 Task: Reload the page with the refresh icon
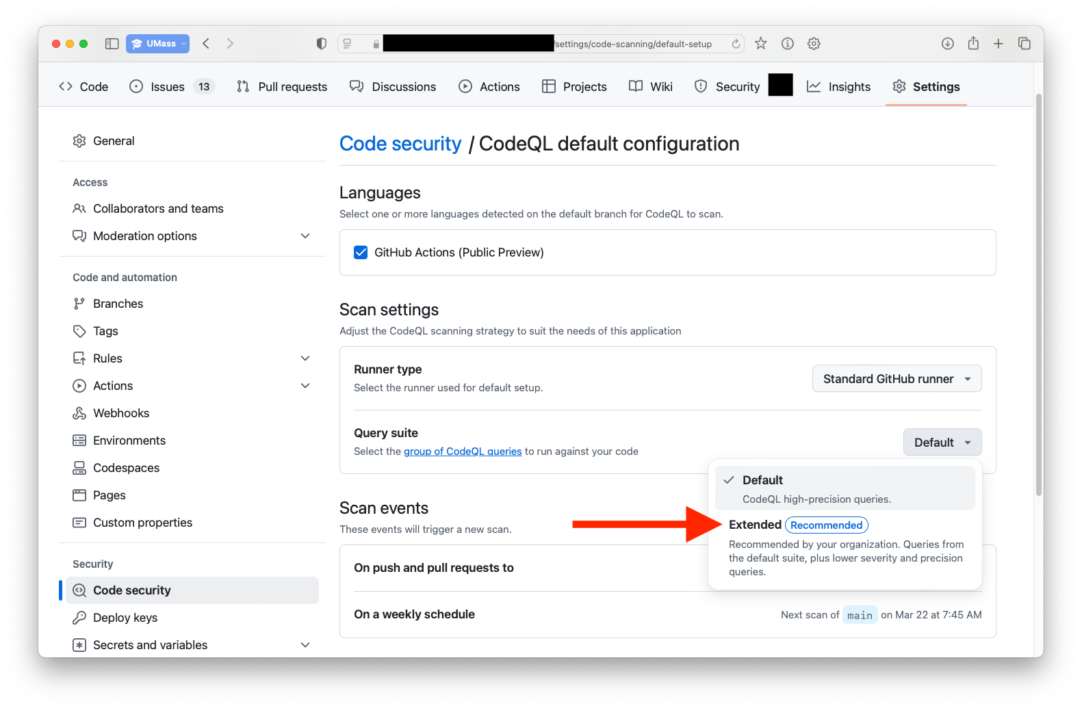click(736, 44)
